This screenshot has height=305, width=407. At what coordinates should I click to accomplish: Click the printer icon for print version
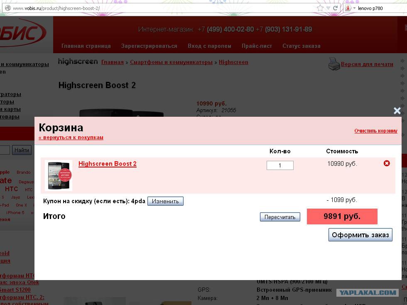[x=334, y=64]
